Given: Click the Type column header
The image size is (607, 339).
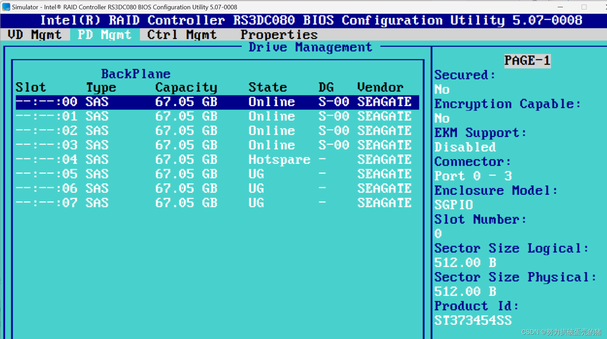Looking at the screenshot, I should click(x=101, y=88).
